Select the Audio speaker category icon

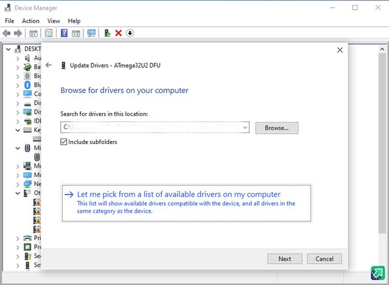click(27, 58)
